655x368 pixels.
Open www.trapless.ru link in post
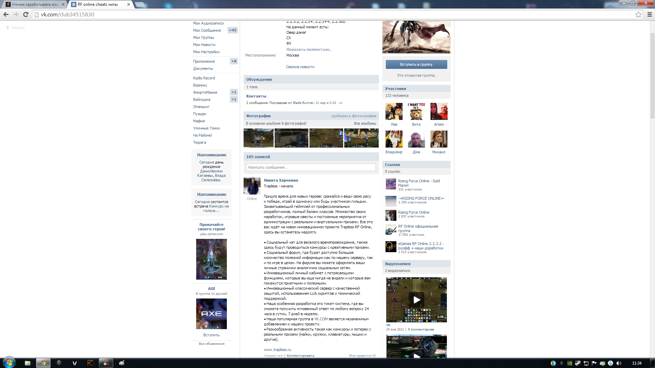tap(277, 350)
